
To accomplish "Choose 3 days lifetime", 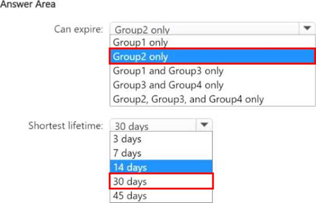I will [x=161, y=139].
